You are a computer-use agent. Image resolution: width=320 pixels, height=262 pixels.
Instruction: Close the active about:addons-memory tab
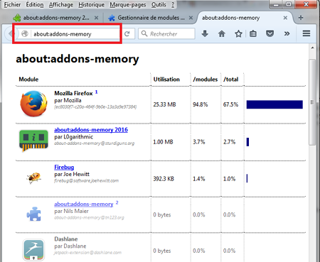(285, 18)
